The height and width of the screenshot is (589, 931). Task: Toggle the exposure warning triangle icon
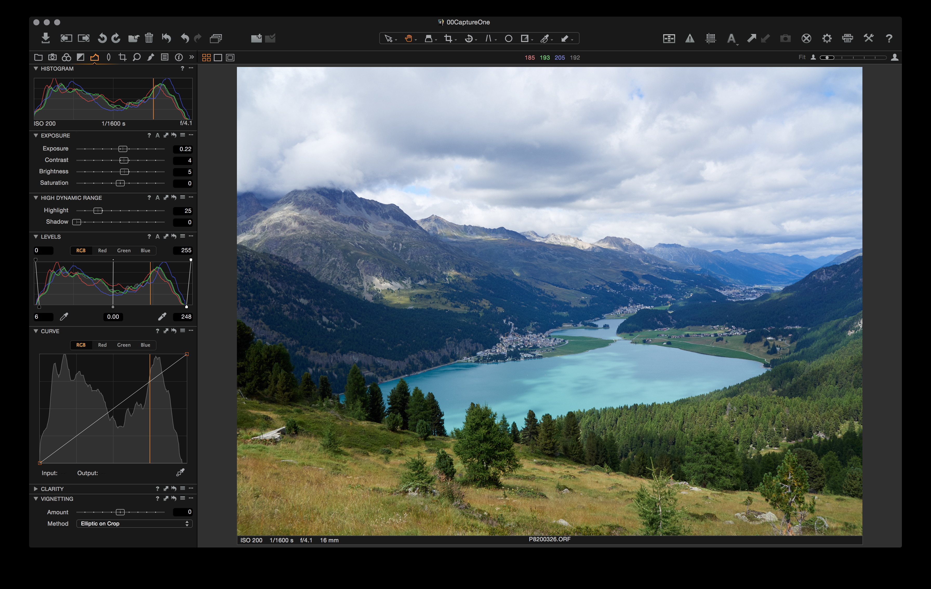point(690,38)
